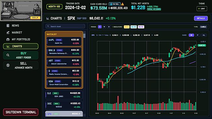This screenshot has height=119, width=212.
Task: Click the My Portfolio briefcase icon
Action: [x=8, y=39]
